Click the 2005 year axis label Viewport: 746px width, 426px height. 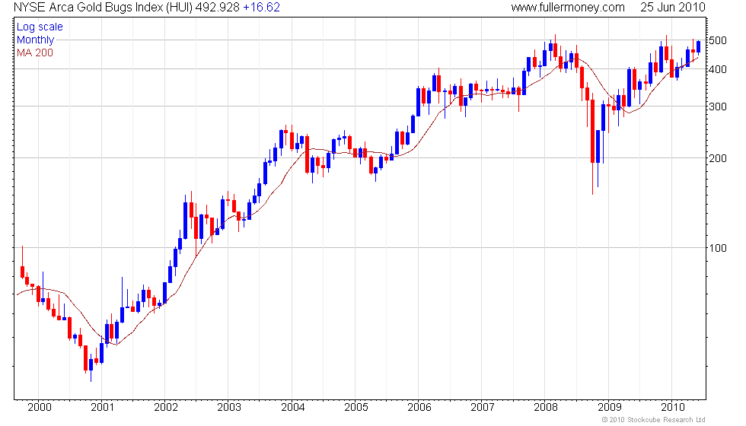tap(356, 407)
